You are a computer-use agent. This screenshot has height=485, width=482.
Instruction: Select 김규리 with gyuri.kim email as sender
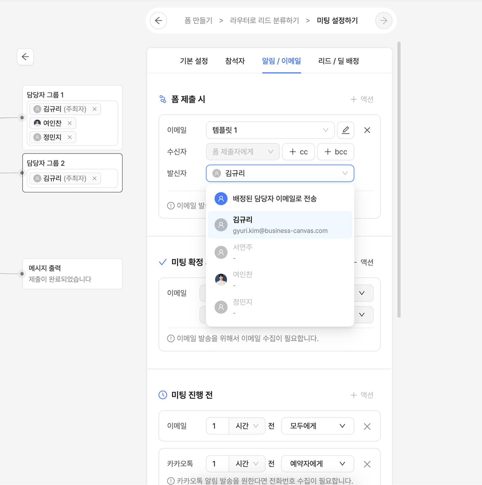click(280, 225)
